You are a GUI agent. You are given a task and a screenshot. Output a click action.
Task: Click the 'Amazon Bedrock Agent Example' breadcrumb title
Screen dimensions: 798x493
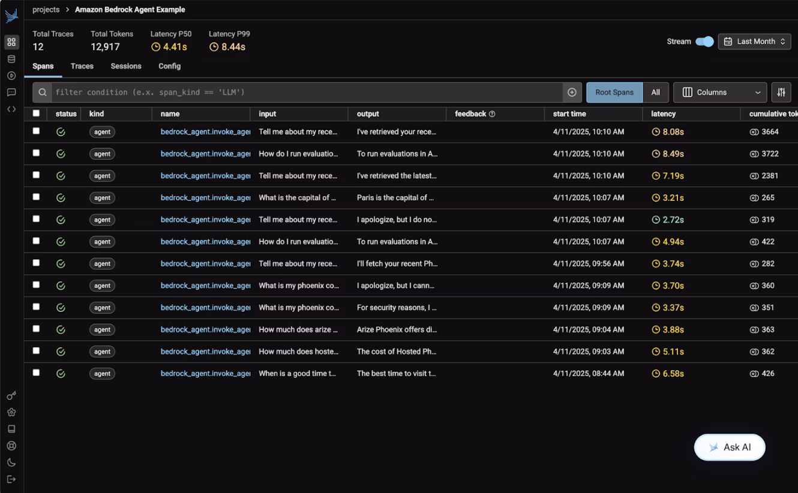[x=130, y=10]
